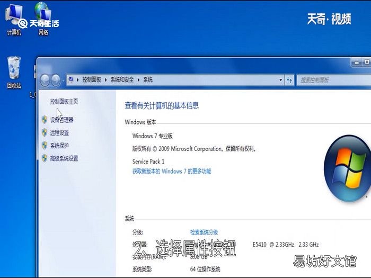Open 高级系统设置 in the sidebar

click(x=64, y=158)
